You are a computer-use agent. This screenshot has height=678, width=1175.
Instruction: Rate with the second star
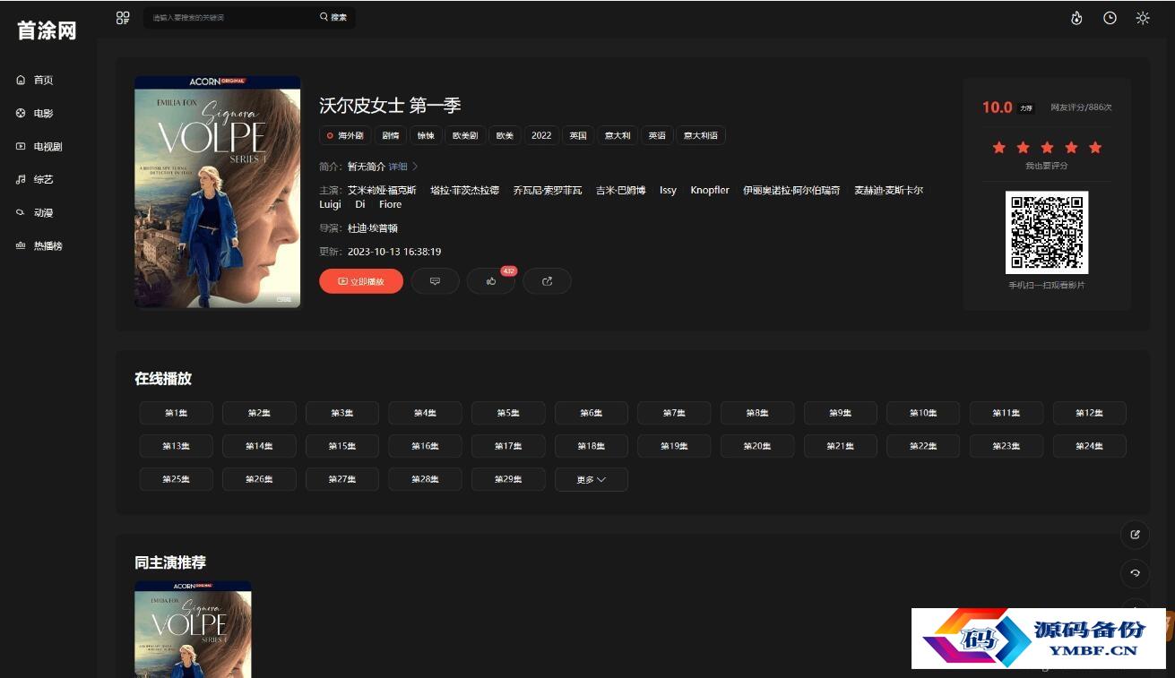[1023, 148]
